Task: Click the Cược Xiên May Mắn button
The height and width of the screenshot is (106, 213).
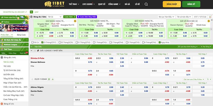Action: [87, 17]
